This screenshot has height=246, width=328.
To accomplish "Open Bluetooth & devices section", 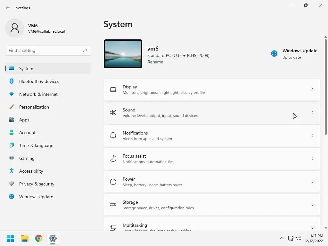I will [48, 81].
